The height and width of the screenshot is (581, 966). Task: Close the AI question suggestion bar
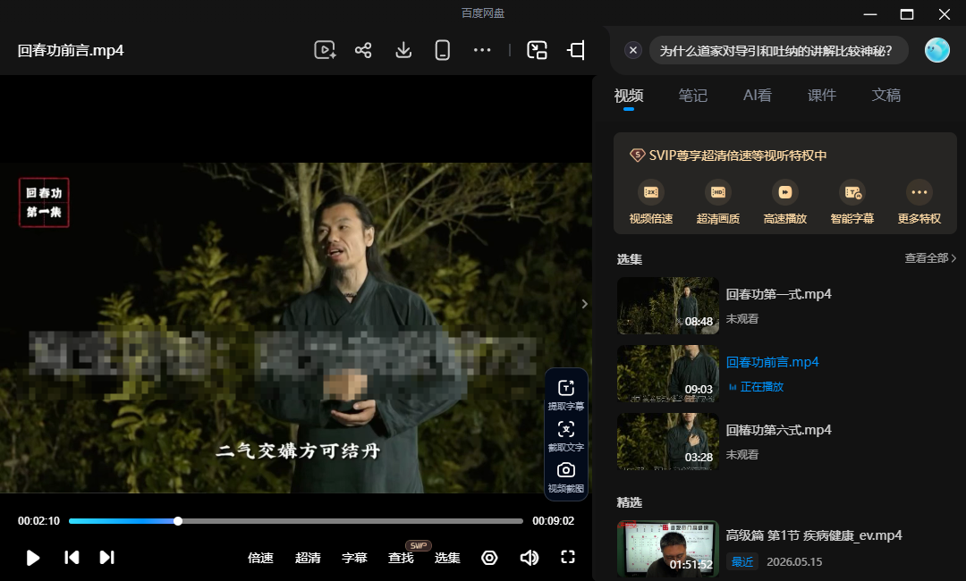point(632,50)
